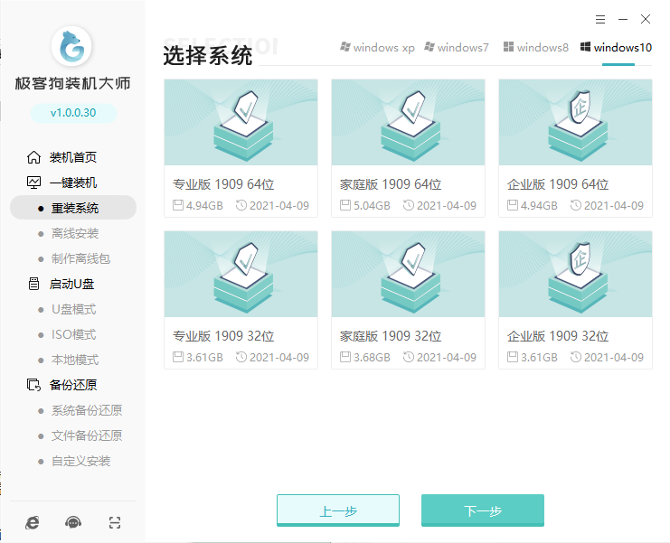The image size is (670, 543).
Task: Switch to the windows7 tab
Action: click(x=457, y=47)
